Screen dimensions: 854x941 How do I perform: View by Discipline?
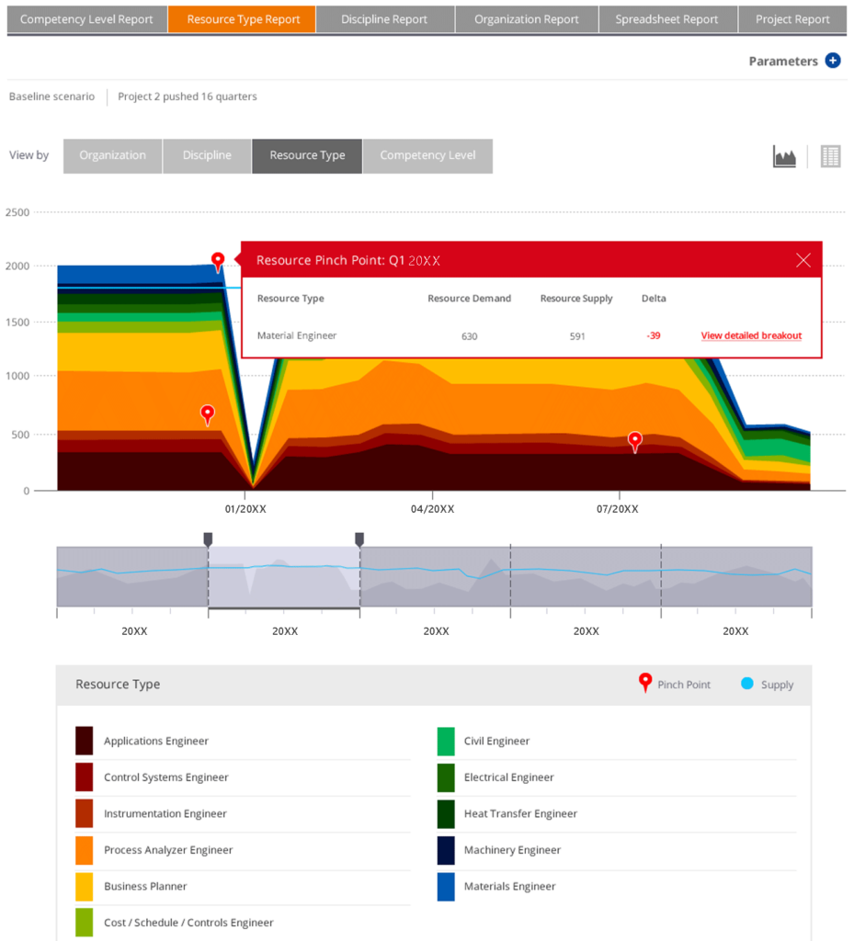pyautogui.click(x=207, y=156)
